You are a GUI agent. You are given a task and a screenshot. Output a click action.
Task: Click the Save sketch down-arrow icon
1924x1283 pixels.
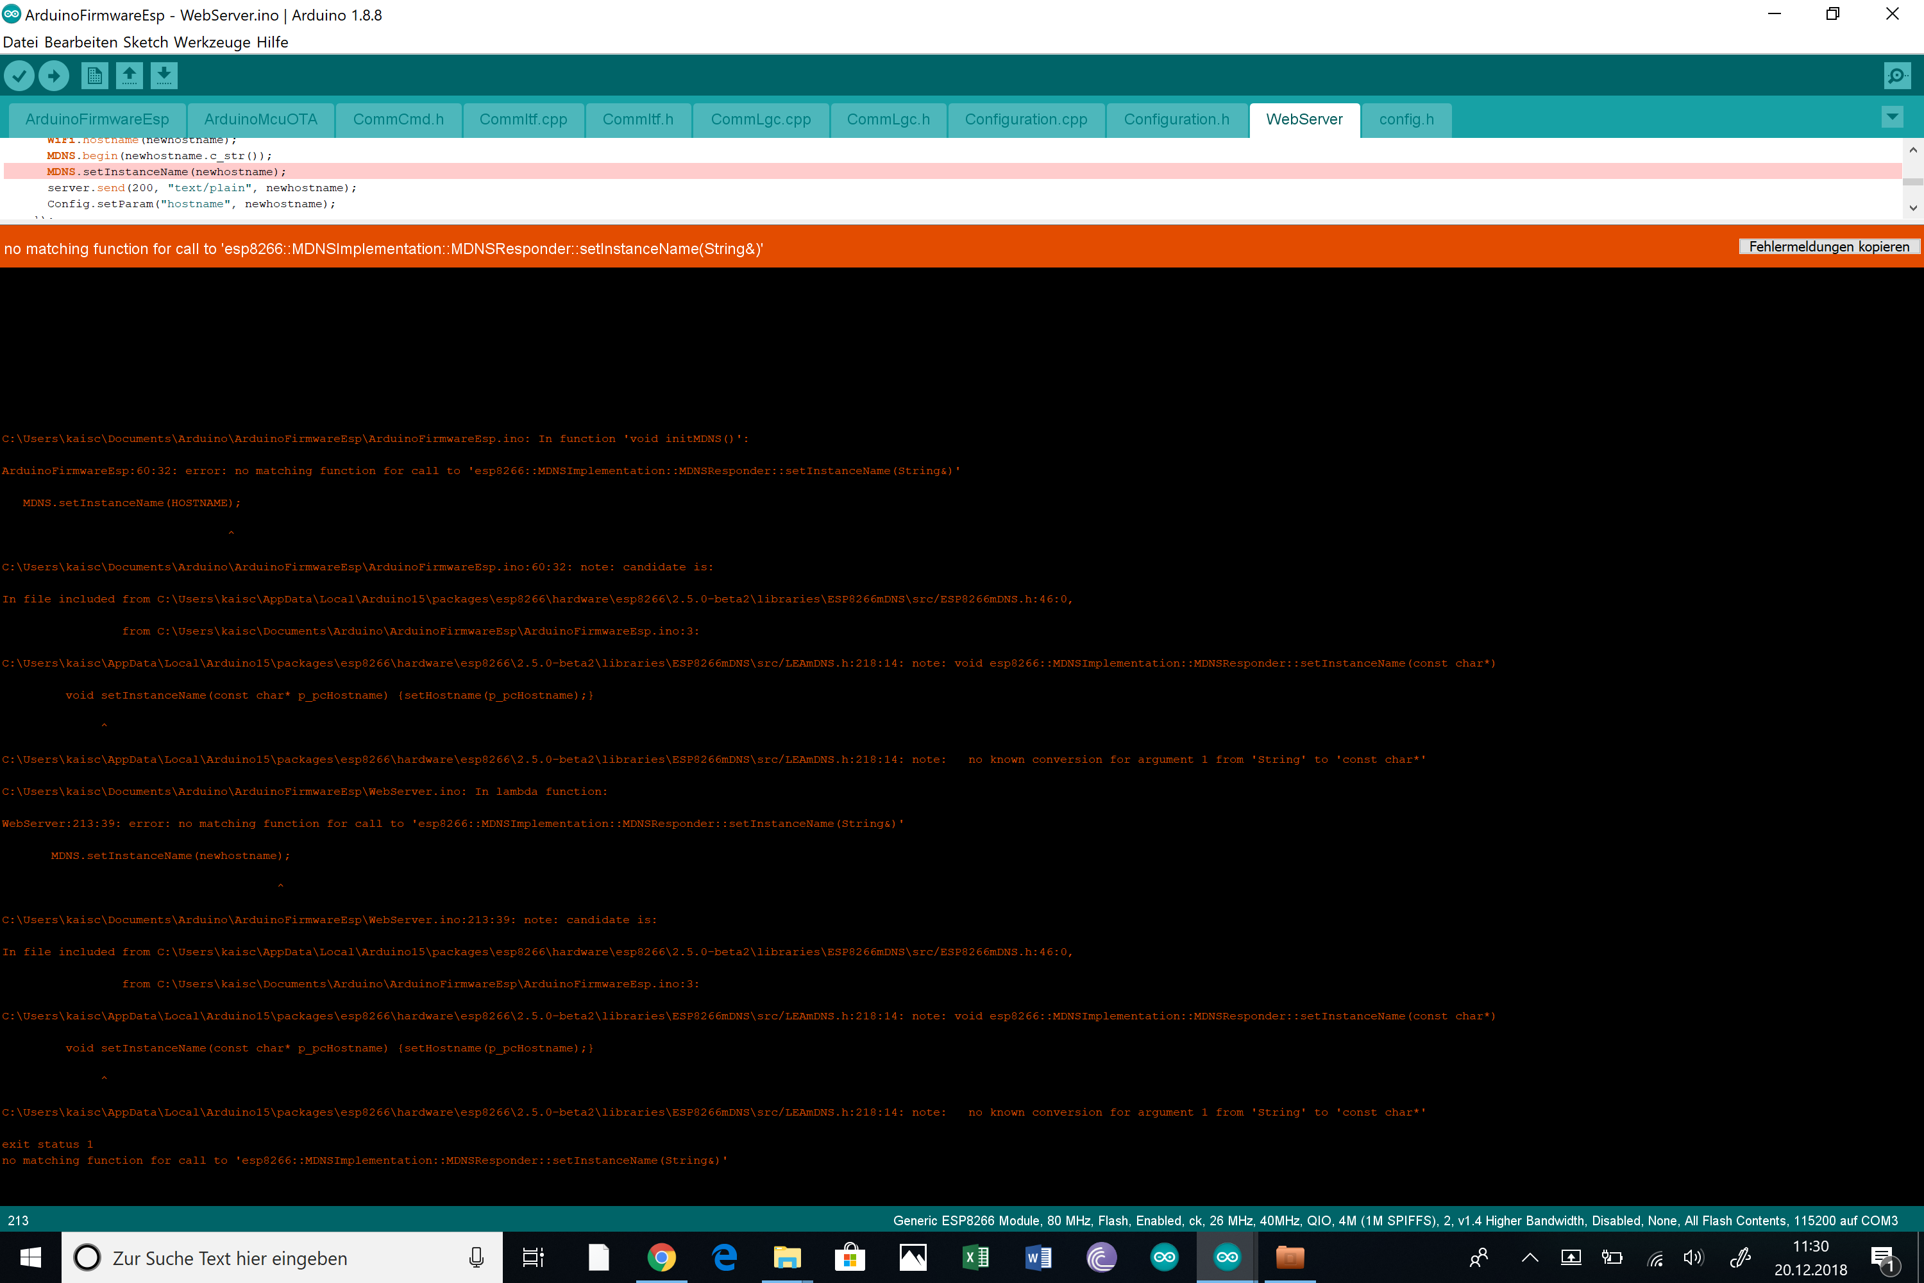164,76
